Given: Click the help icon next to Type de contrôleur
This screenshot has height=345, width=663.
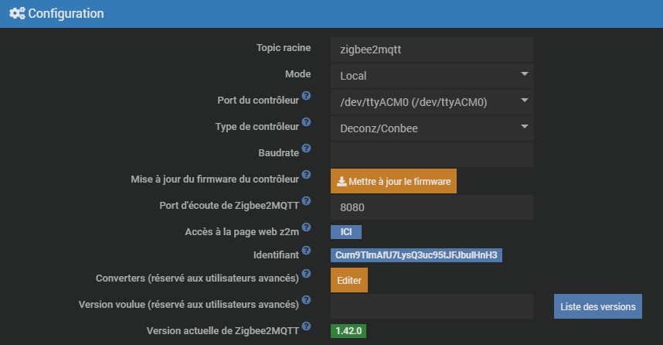Looking at the screenshot, I should 306,122.
